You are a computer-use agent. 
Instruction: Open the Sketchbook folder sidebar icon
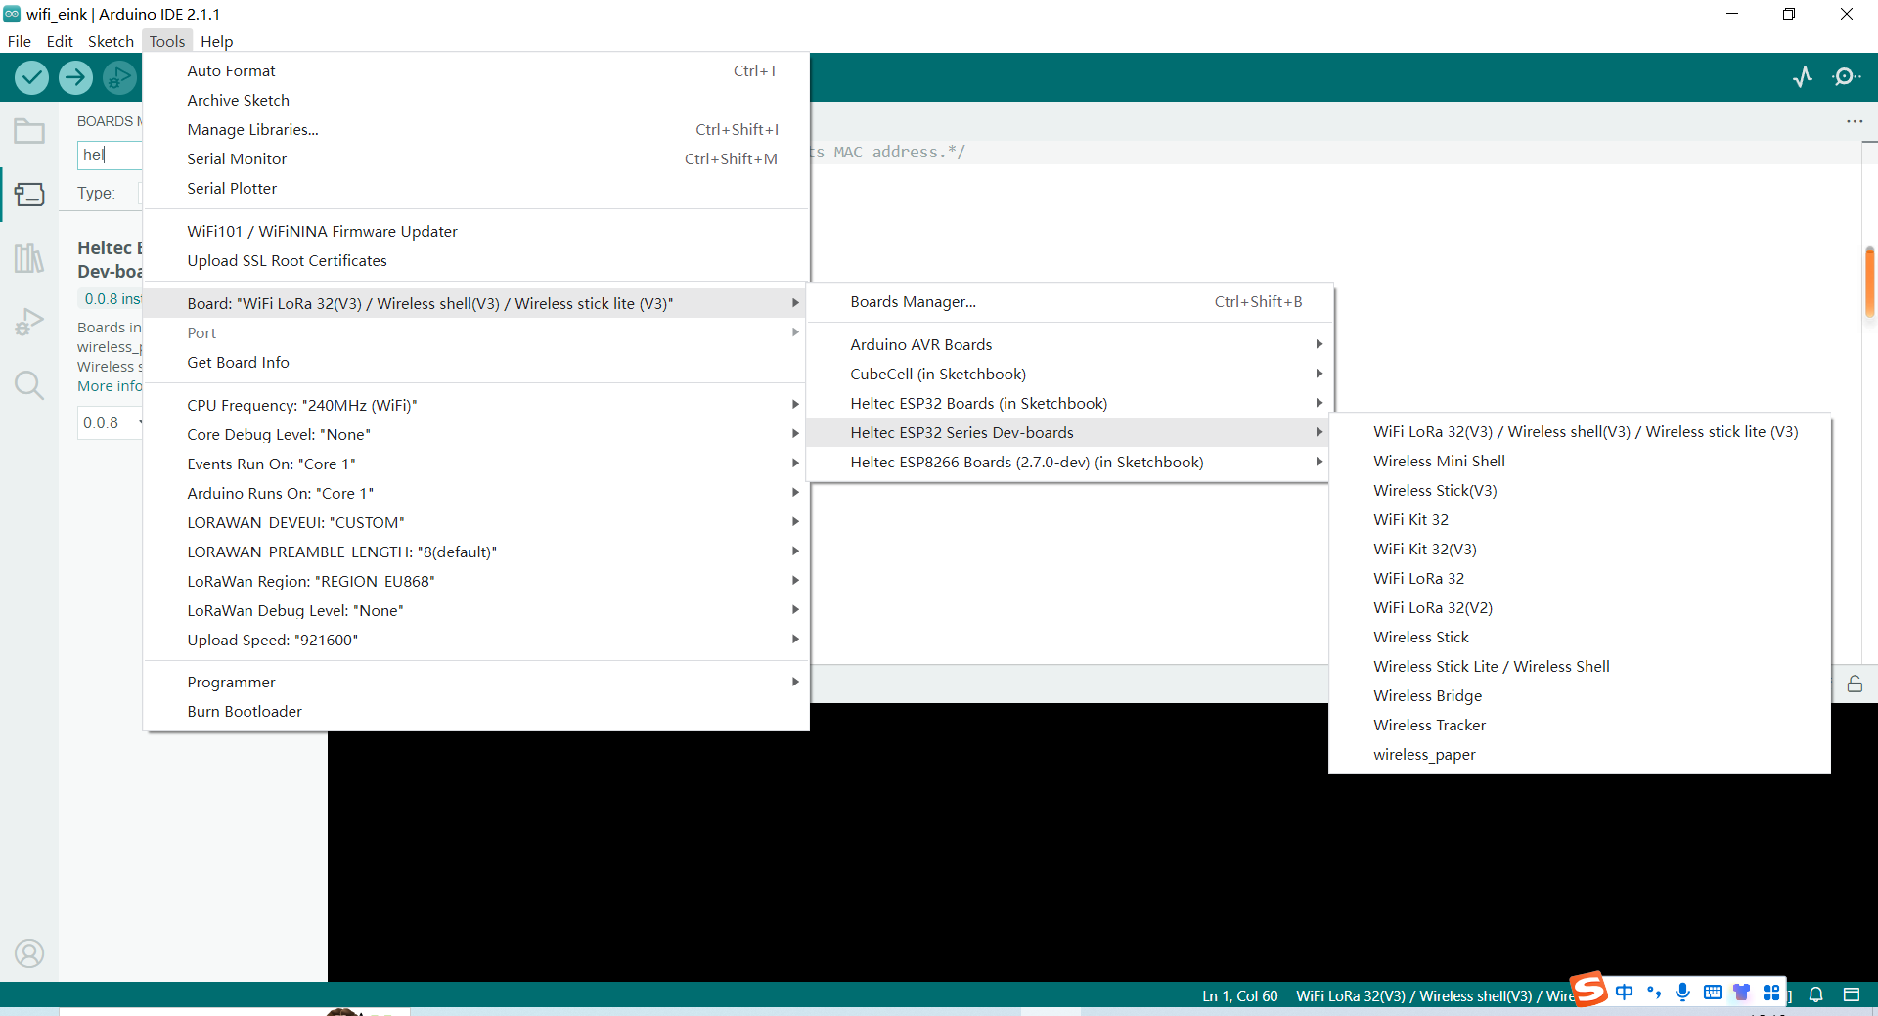[29, 131]
